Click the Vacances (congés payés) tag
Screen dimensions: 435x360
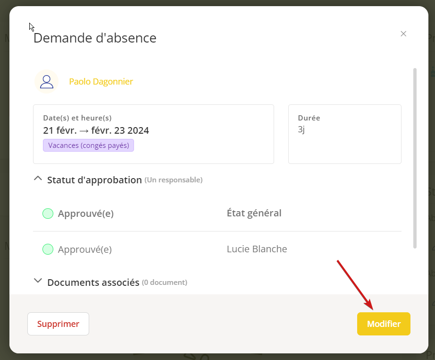(x=89, y=146)
